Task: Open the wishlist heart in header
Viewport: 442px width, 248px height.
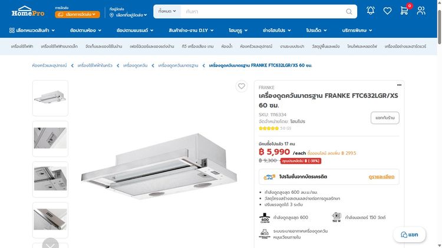Action: tap(387, 11)
